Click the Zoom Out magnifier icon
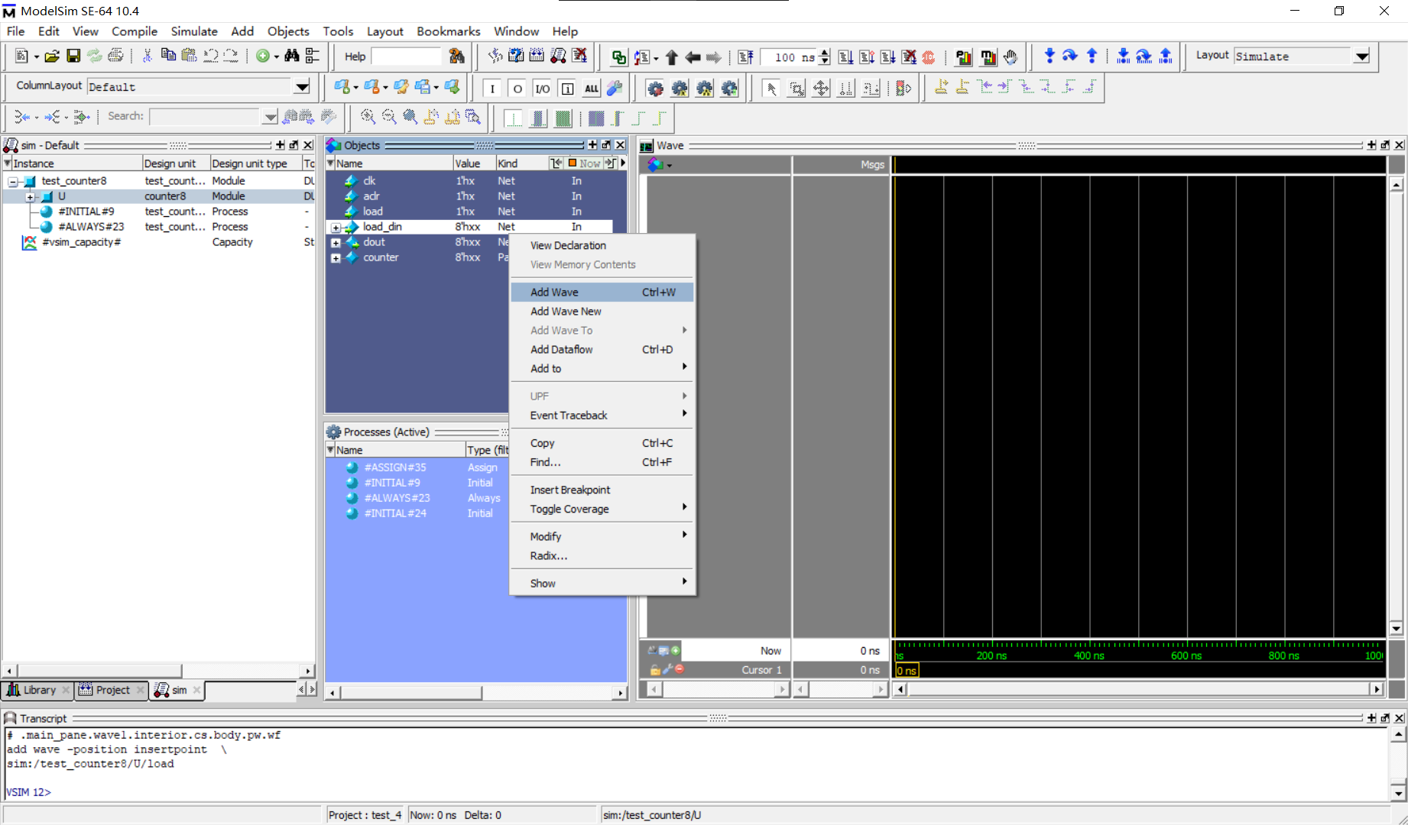The image size is (1408, 825). pyautogui.click(x=389, y=117)
